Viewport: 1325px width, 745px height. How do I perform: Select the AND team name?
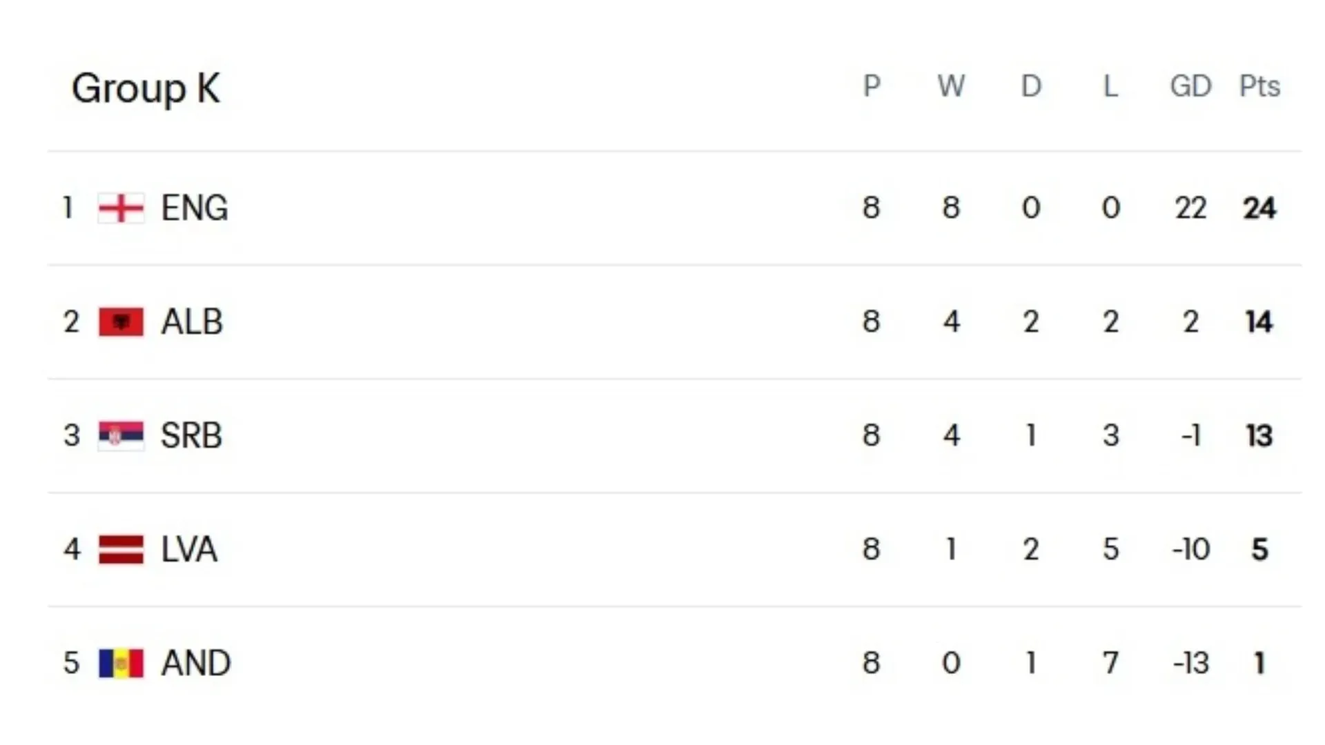click(195, 663)
